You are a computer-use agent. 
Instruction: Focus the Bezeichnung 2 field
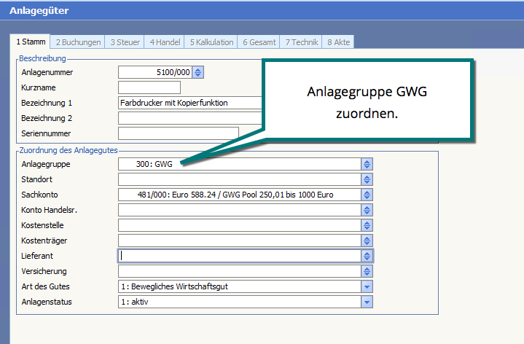[189, 118]
